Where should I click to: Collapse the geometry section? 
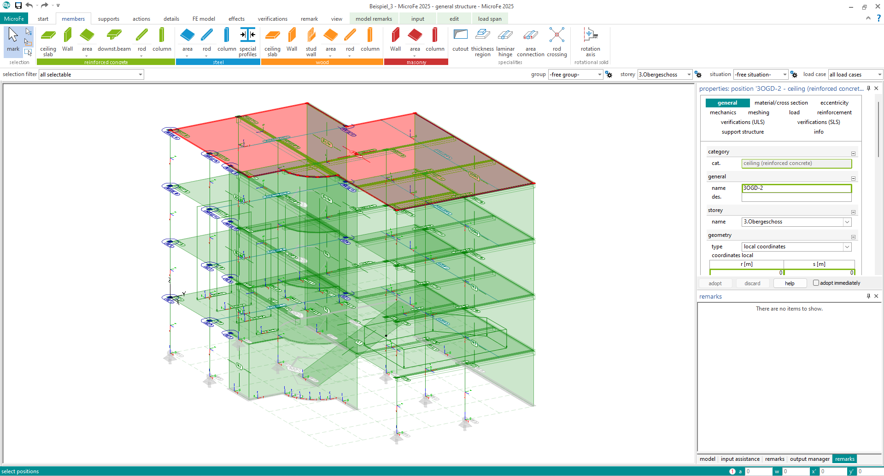[853, 237]
